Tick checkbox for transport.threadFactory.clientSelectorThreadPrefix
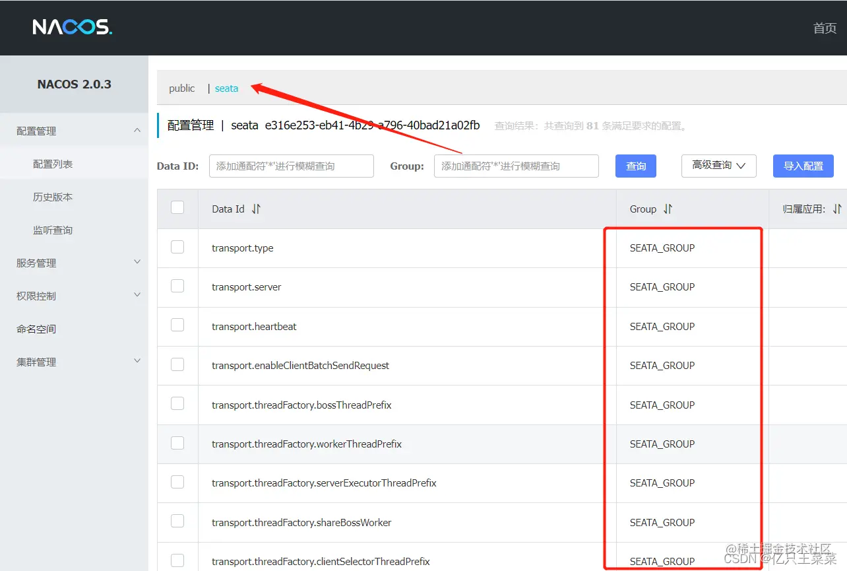 click(x=177, y=560)
